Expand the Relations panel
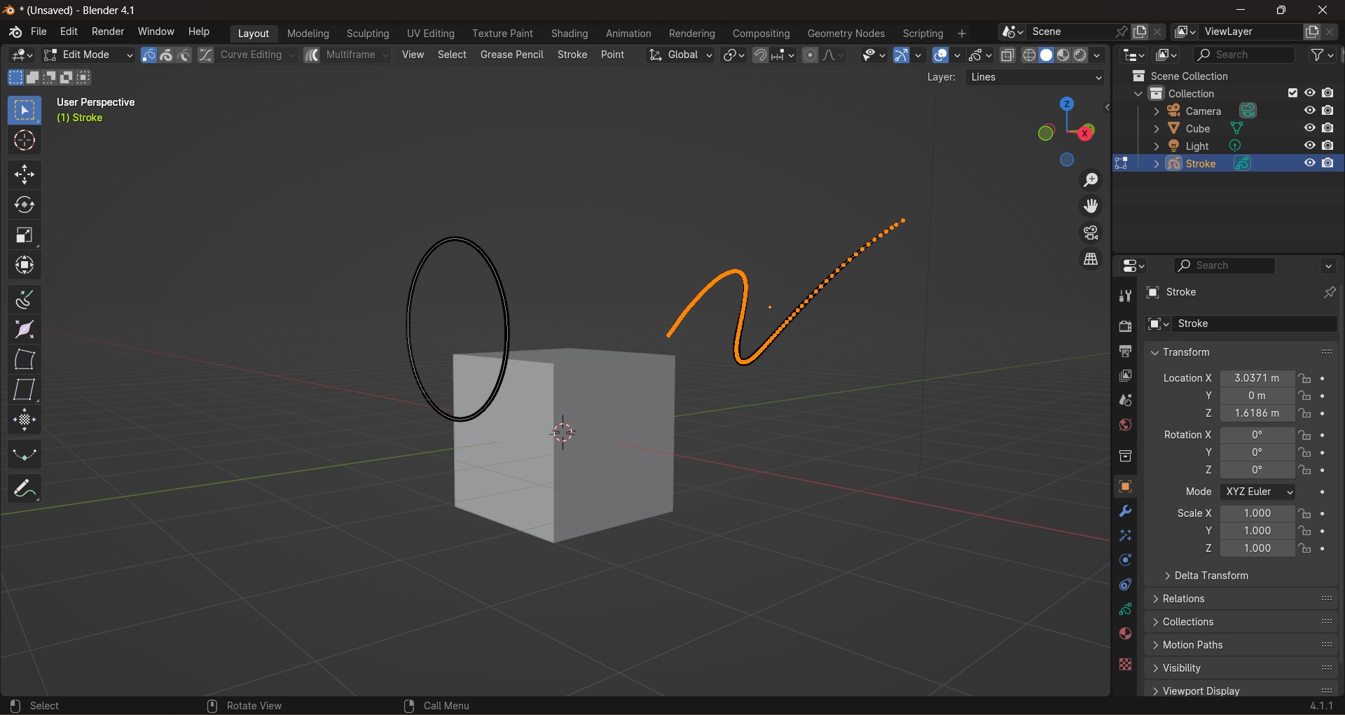Image resolution: width=1345 pixels, height=715 pixels. [x=1241, y=599]
